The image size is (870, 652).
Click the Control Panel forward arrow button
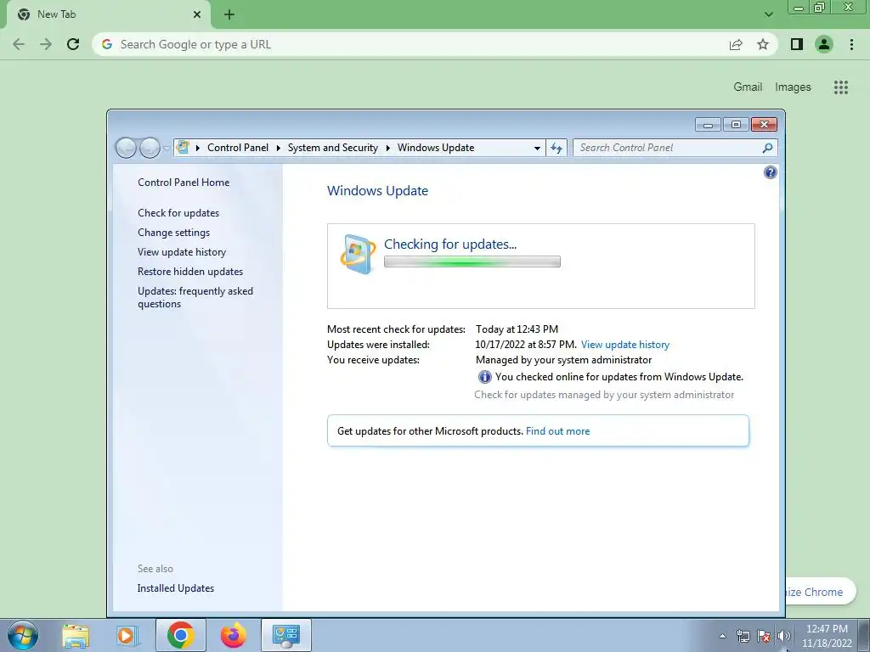click(150, 148)
